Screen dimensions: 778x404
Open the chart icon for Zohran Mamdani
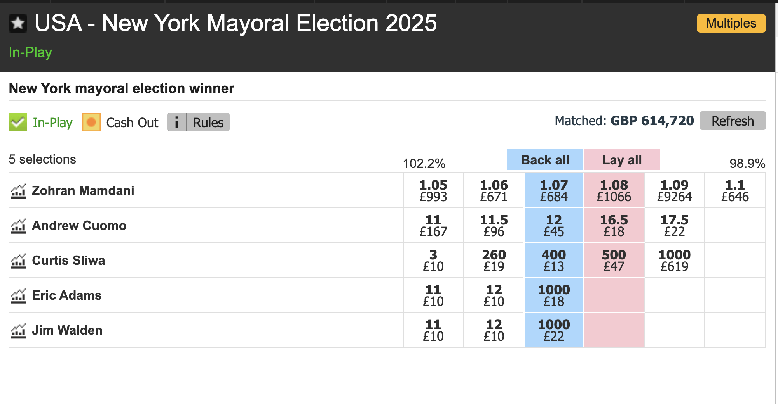[x=18, y=191]
